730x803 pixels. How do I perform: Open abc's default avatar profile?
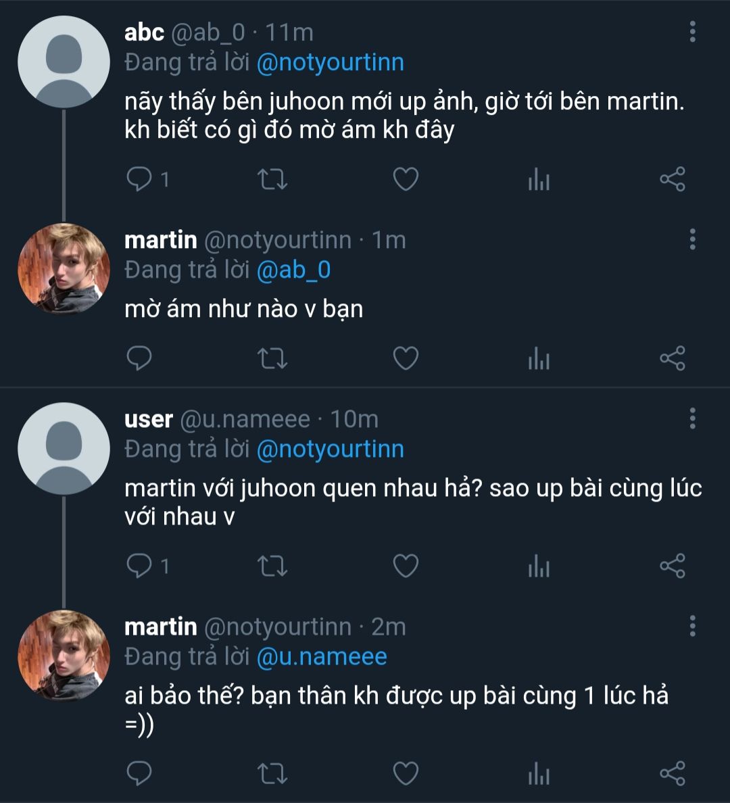(x=64, y=62)
